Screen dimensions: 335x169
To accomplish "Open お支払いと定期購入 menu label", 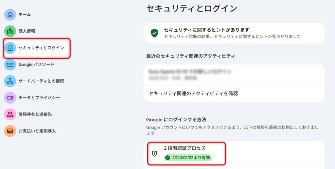I will click(x=37, y=131).
